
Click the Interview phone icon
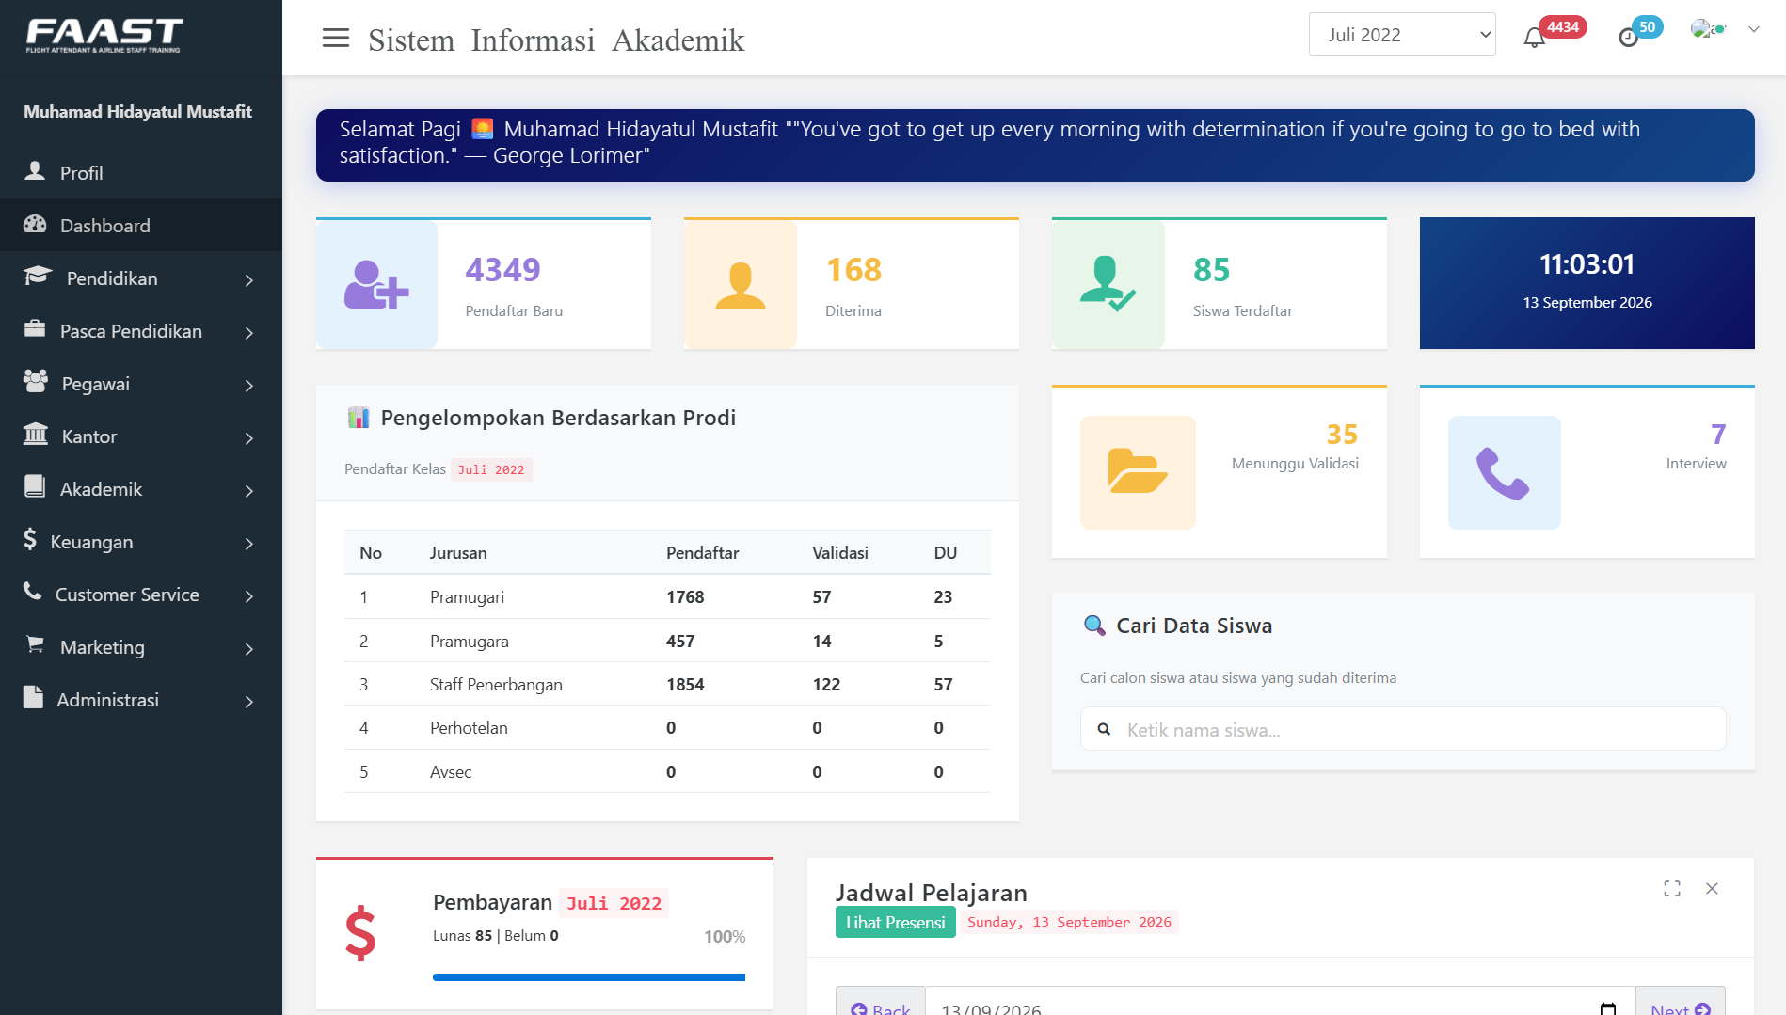[x=1503, y=473]
